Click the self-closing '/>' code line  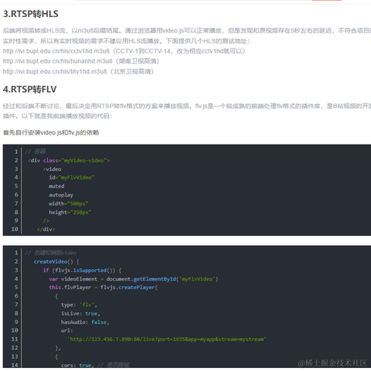tap(46, 220)
